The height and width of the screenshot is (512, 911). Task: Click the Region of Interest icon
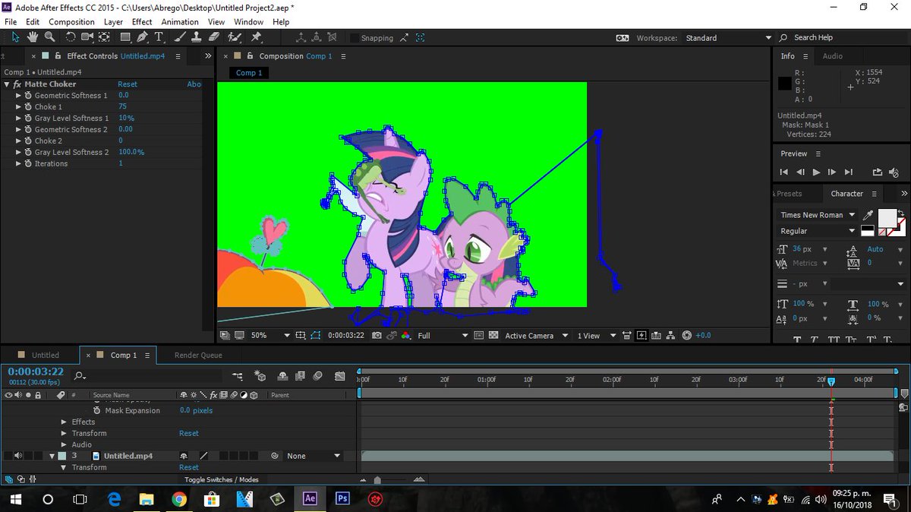tap(479, 335)
